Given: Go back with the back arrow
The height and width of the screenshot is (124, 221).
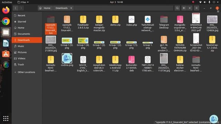Looking at the screenshot, I should pyautogui.click(x=16, y=8).
